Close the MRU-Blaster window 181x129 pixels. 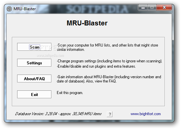[x=164, y=8]
